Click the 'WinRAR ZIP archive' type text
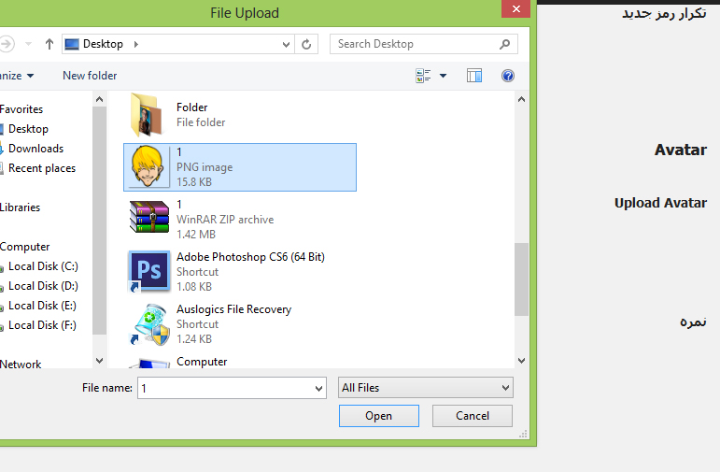The width and height of the screenshot is (720, 472). pos(225,220)
